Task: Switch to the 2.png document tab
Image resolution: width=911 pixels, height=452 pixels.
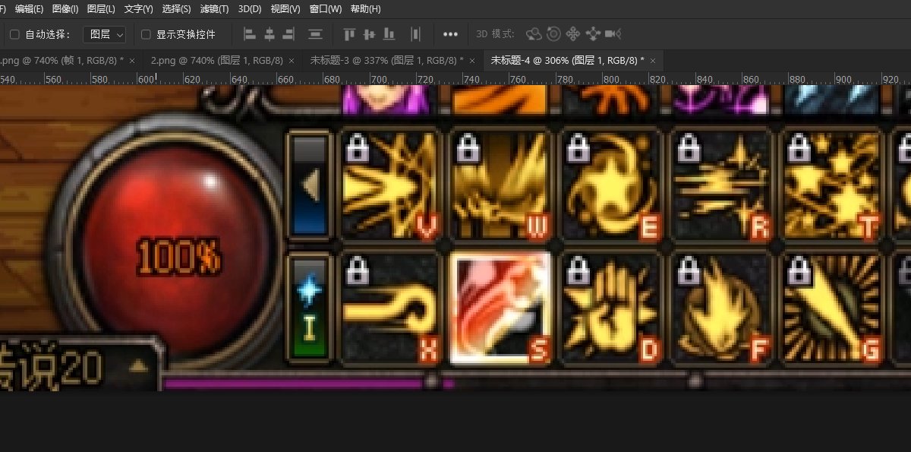Action: (x=216, y=60)
